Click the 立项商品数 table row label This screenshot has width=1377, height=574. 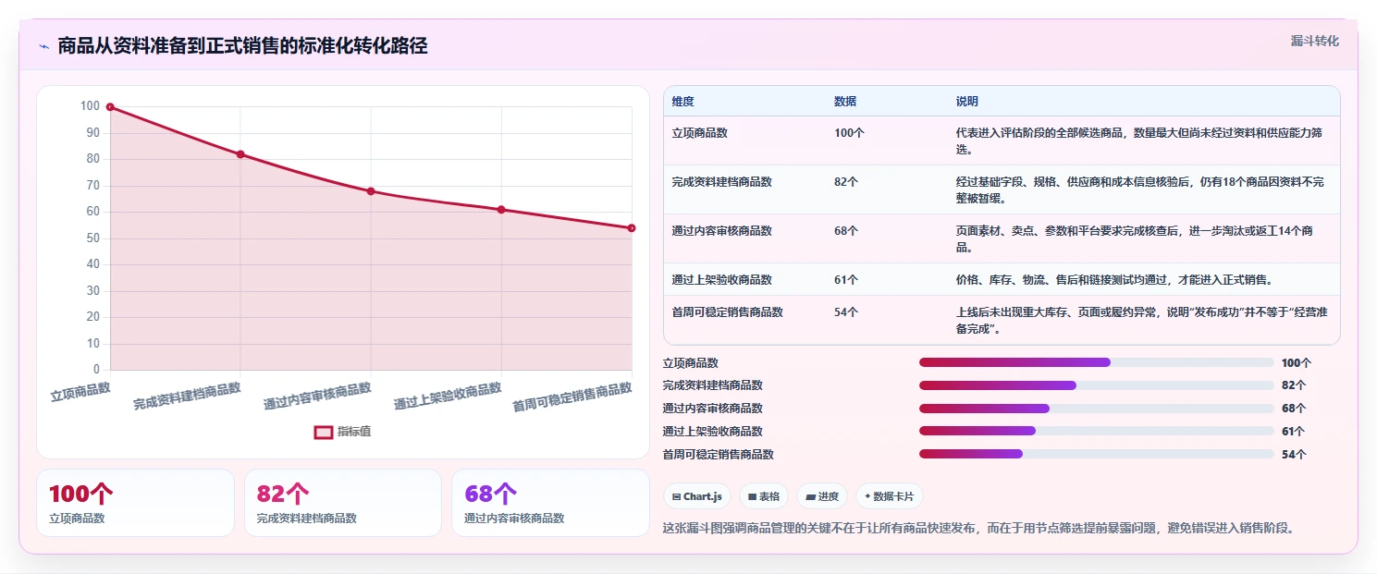pos(700,133)
